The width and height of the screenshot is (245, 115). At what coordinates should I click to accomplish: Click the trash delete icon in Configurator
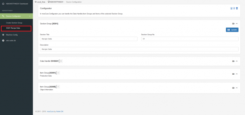(237, 9)
